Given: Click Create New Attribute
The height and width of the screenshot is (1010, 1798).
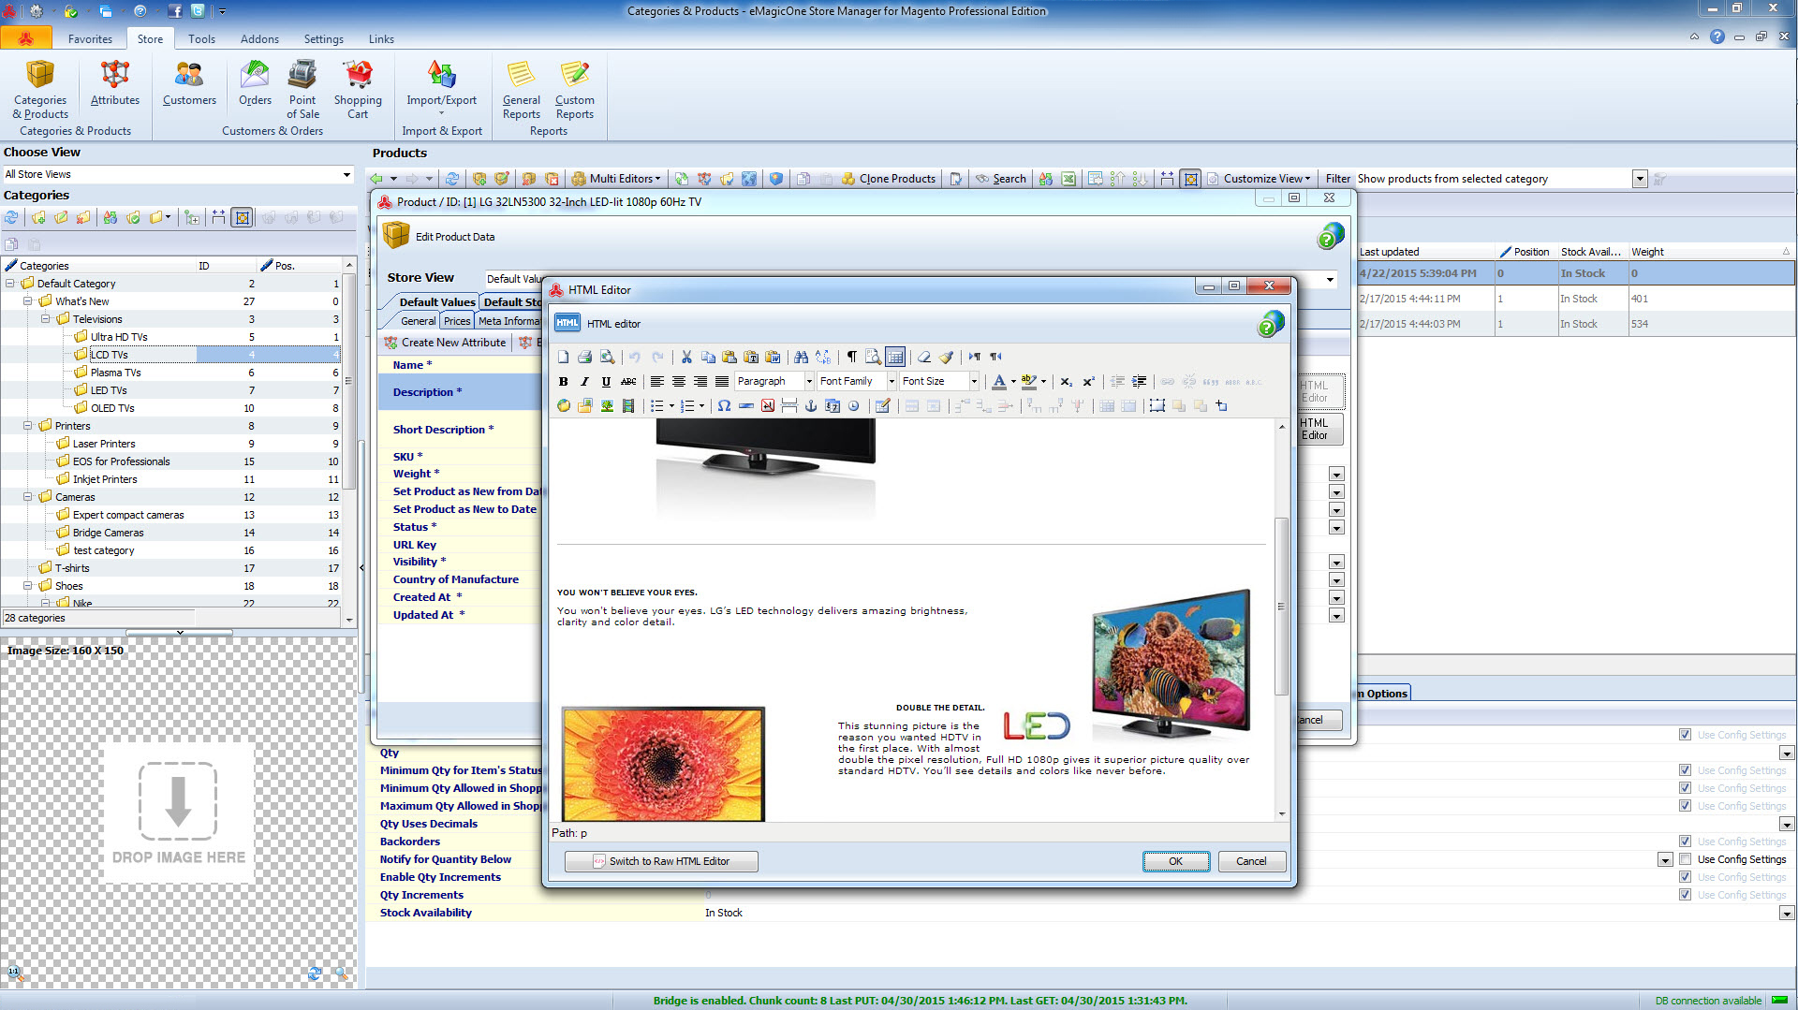Looking at the screenshot, I should [445, 343].
